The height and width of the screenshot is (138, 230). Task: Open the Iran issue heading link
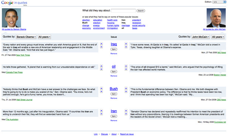(114, 111)
